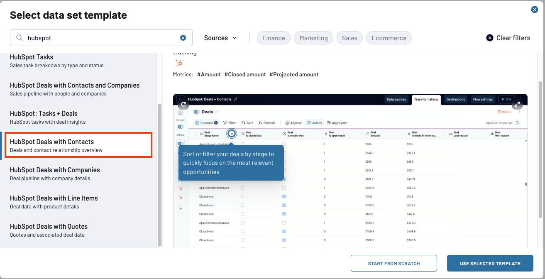Select the HubSpot: Tasks + Deals template

[x=79, y=117]
